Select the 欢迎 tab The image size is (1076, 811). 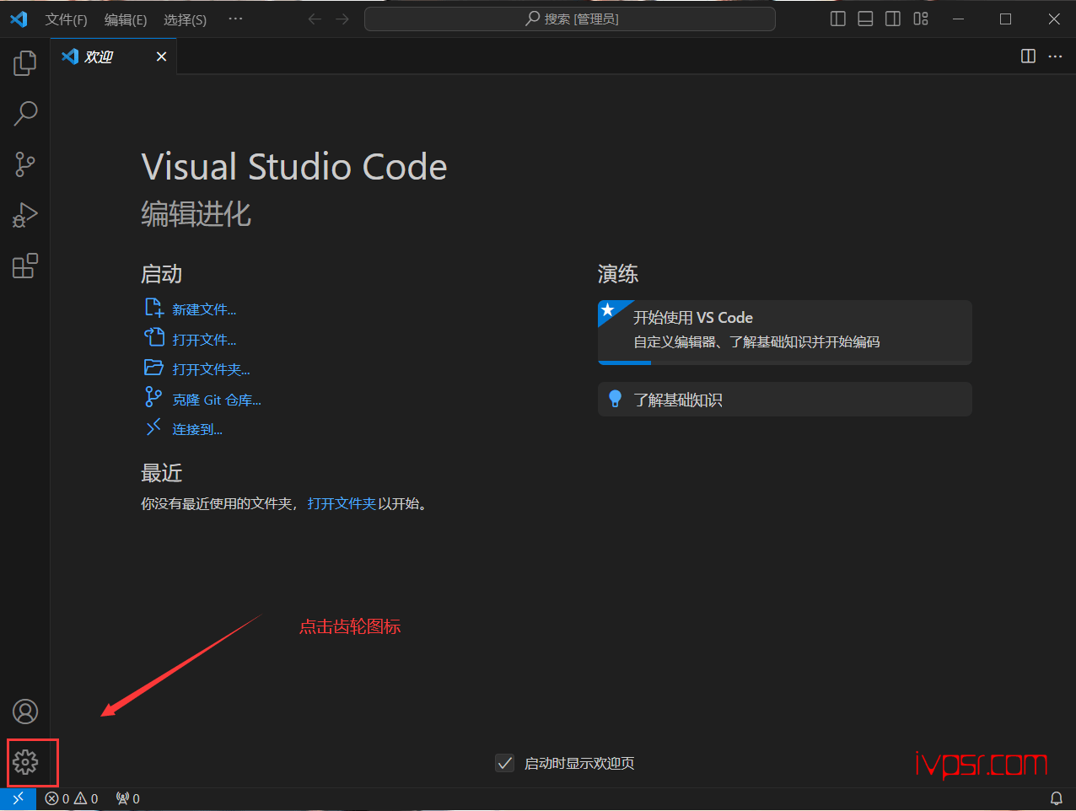pyautogui.click(x=114, y=56)
